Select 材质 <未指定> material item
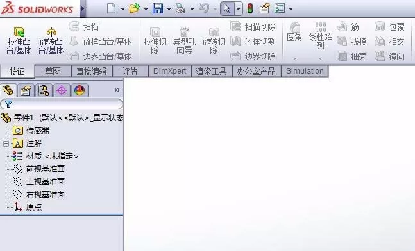Image resolution: width=415 pixels, height=251 pixels. [46, 156]
